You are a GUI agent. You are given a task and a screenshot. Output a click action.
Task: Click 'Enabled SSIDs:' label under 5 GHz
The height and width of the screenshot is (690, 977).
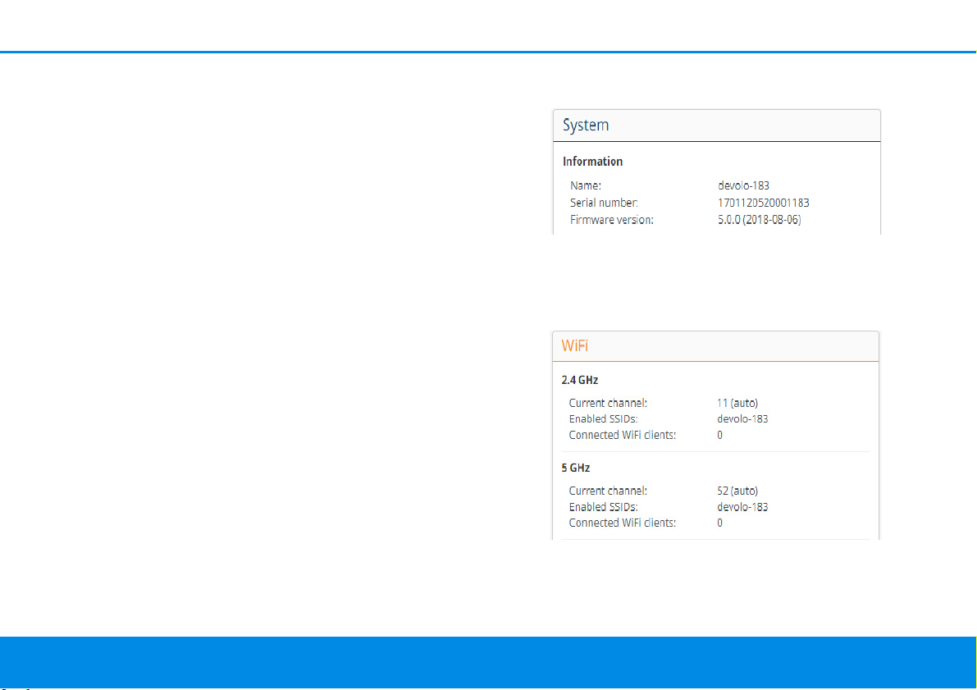603,507
